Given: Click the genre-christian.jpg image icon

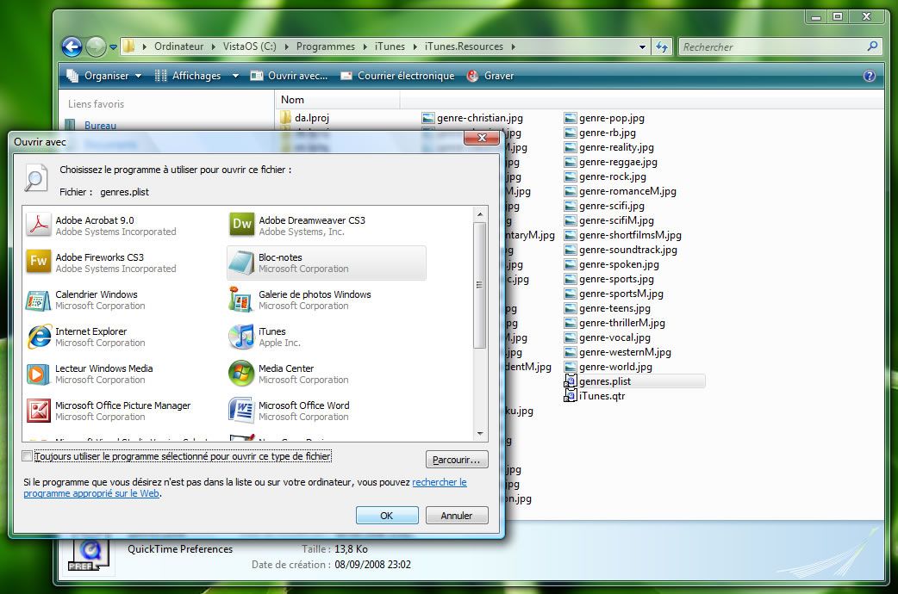Looking at the screenshot, I should click(x=427, y=119).
